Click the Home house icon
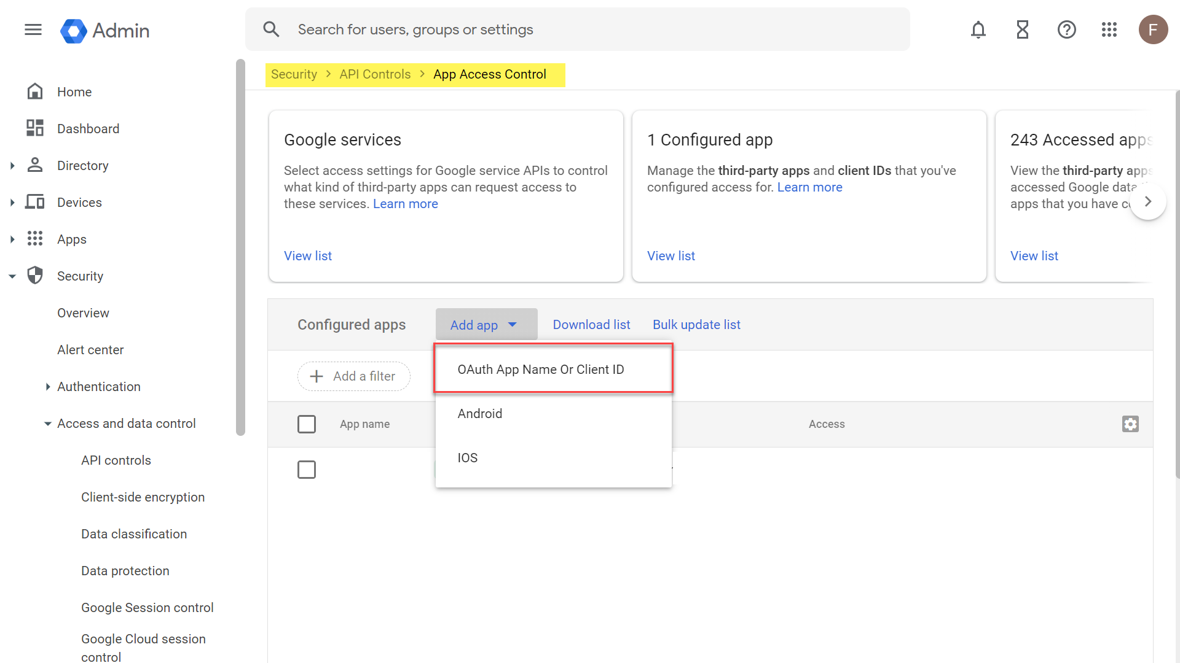1180x663 pixels. [35, 91]
